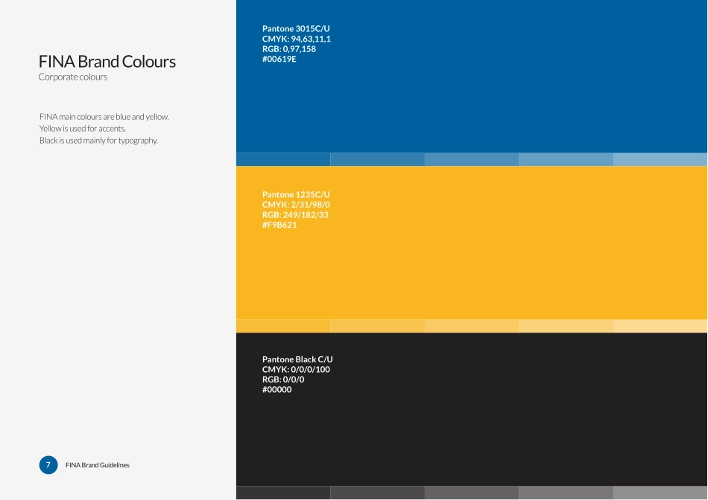Viewport: 708px width, 500px height.
Task: Click the hex value #00619E
Action: pos(279,59)
